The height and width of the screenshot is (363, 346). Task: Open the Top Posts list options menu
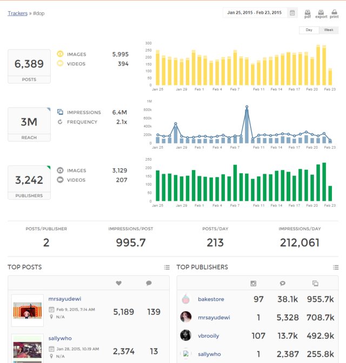tap(167, 267)
